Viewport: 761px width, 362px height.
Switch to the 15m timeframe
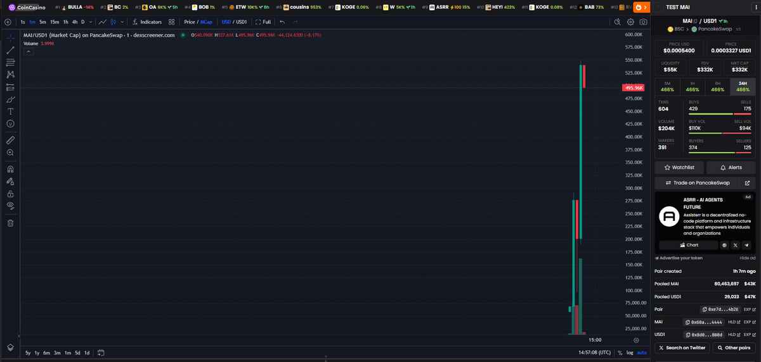(55, 22)
